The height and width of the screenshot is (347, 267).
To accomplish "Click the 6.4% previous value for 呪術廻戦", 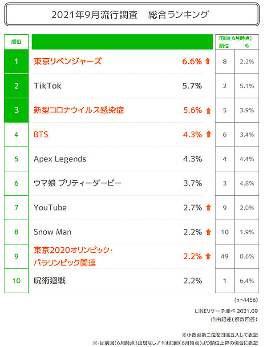I will [x=246, y=281].
